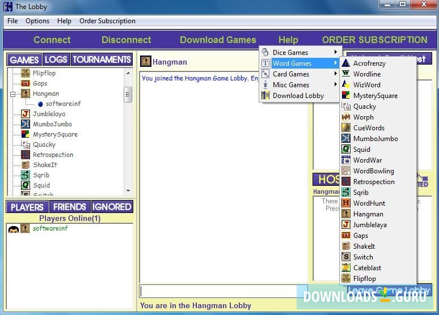The height and width of the screenshot is (315, 439).
Task: Open the Options menu
Action: pos(37,21)
